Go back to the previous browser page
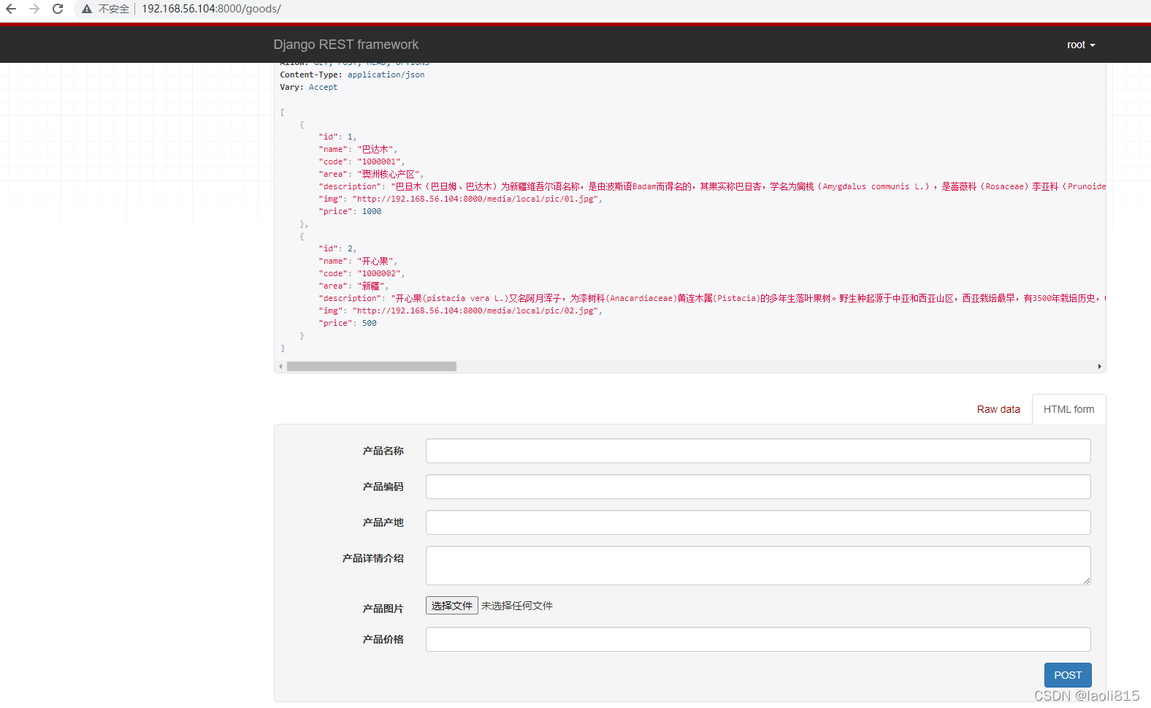 point(11,9)
